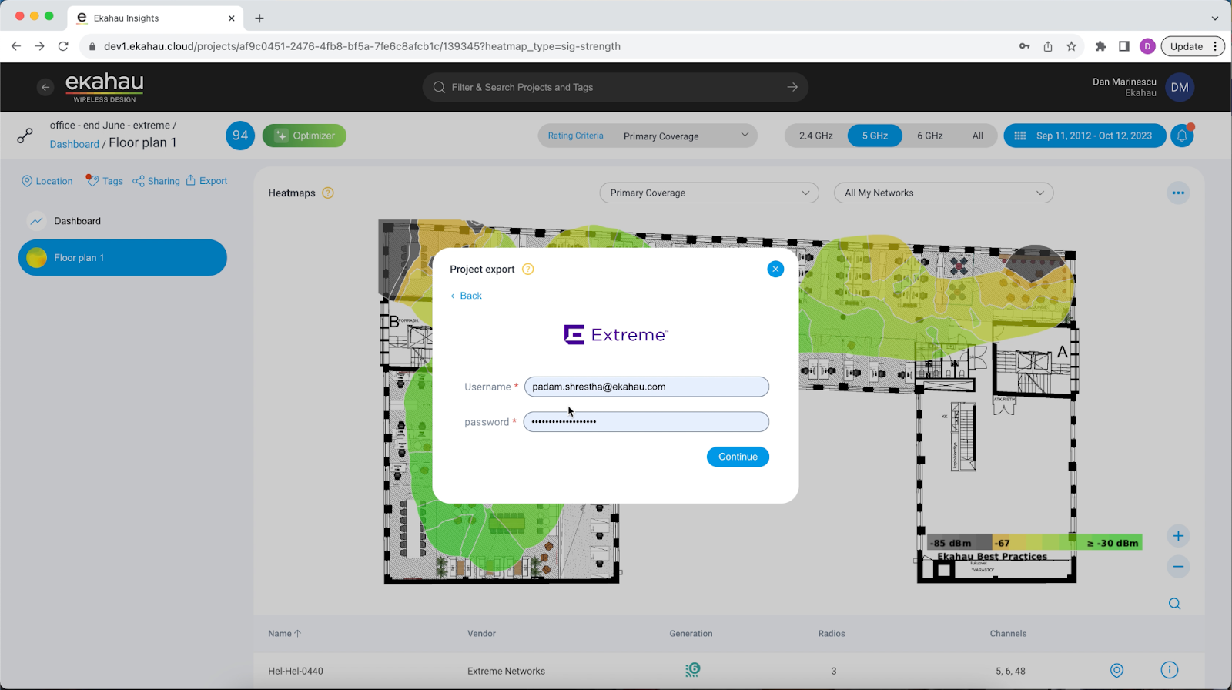The image size is (1232, 690).
Task: Click the password input field
Action: [x=647, y=422]
